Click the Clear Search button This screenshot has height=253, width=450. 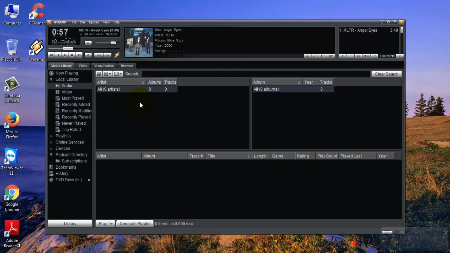click(386, 74)
